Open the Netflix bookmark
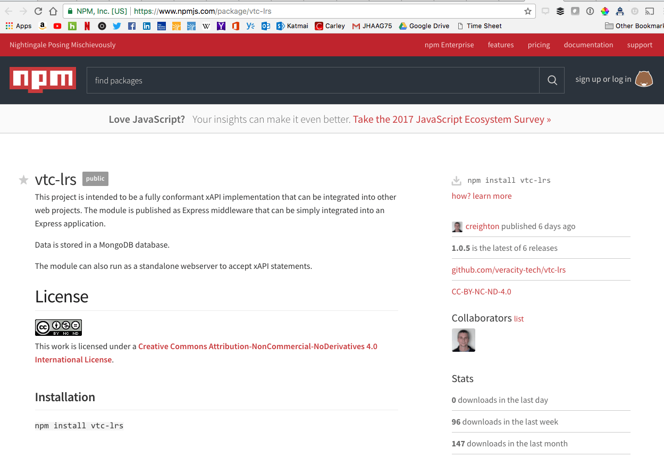 tap(87, 26)
